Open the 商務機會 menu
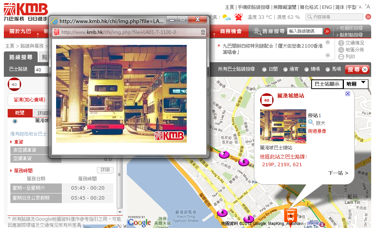Screen dimensions: 375x228 [231, 31]
